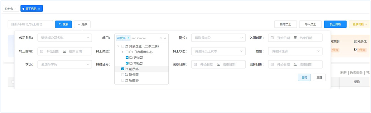Clear all selected departments in 部门 field

161,38
